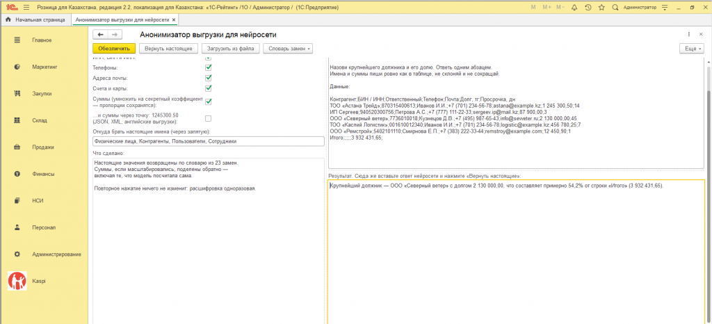Click the Главное section icon
The width and height of the screenshot is (712, 324).
[x=17, y=40]
